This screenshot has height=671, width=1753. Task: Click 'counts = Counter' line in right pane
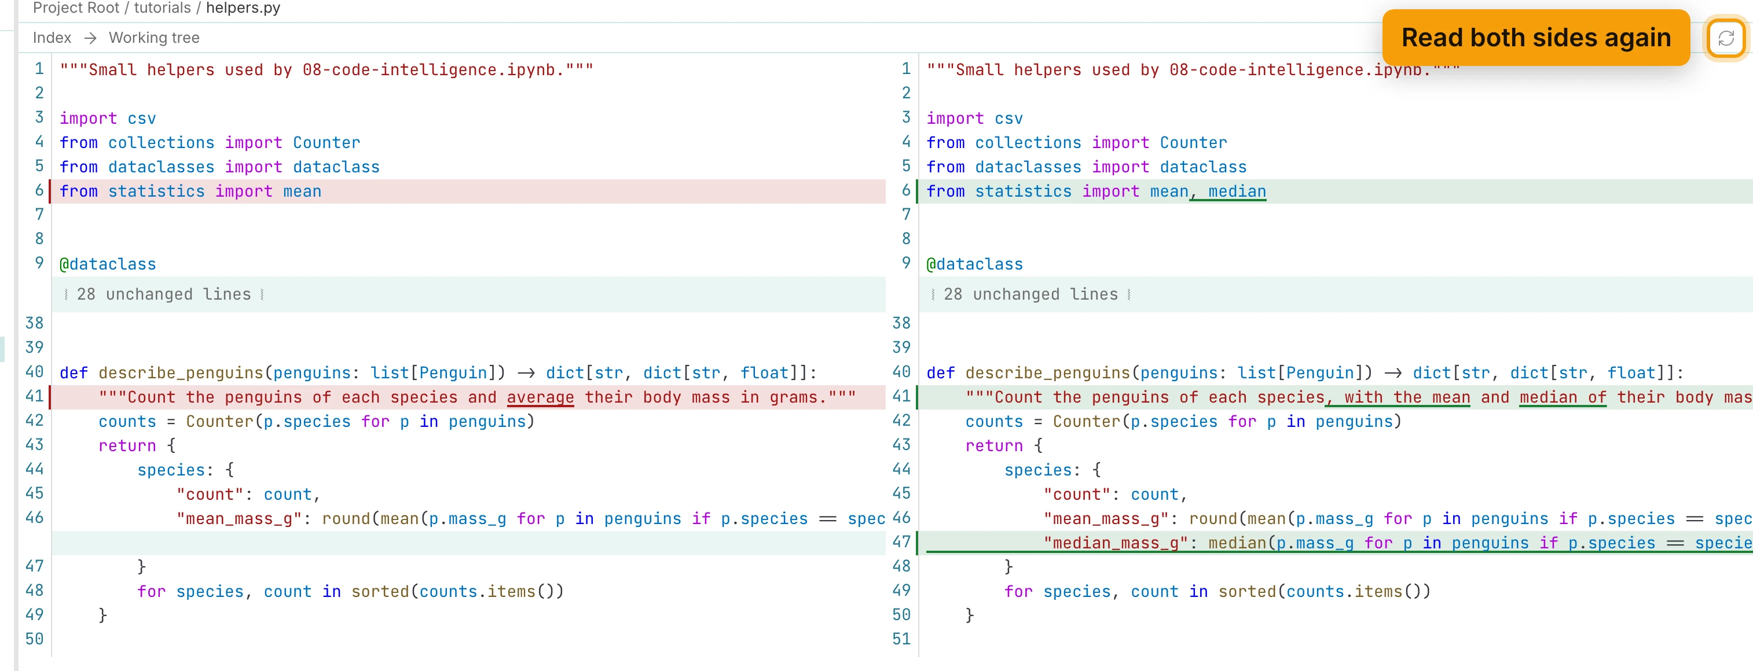[1183, 422]
